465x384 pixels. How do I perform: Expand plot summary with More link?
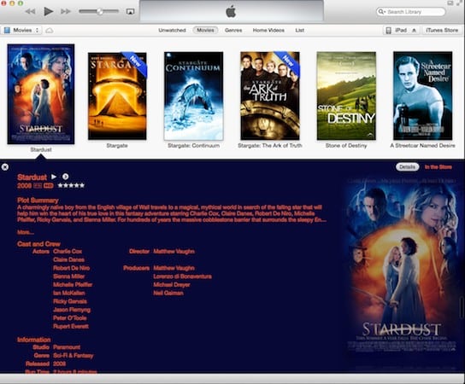pyautogui.click(x=25, y=232)
